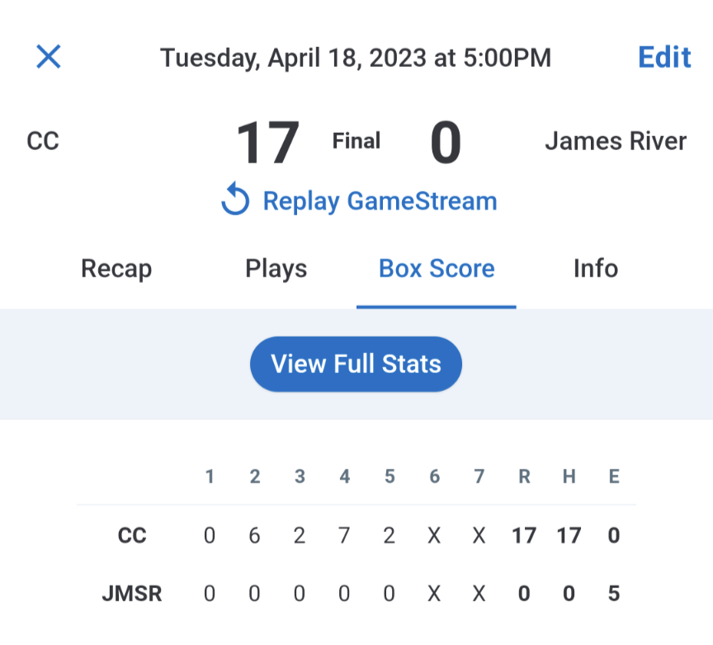The image size is (713, 645).
Task: Open Replay GameStream link
Action: tap(380, 200)
